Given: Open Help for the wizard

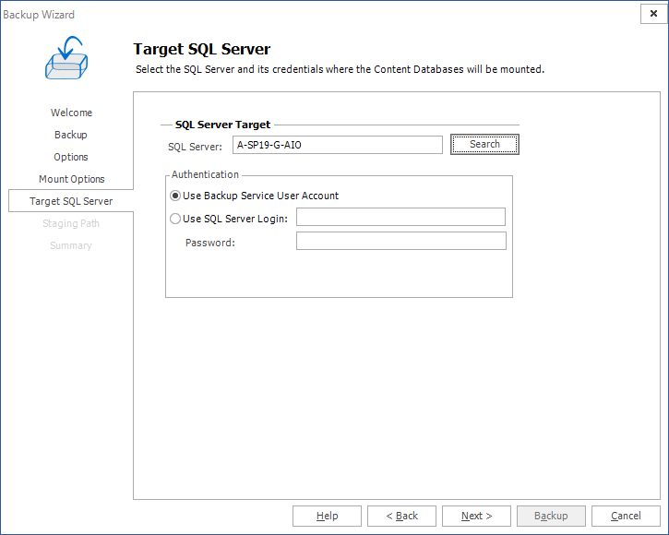Looking at the screenshot, I should (327, 516).
